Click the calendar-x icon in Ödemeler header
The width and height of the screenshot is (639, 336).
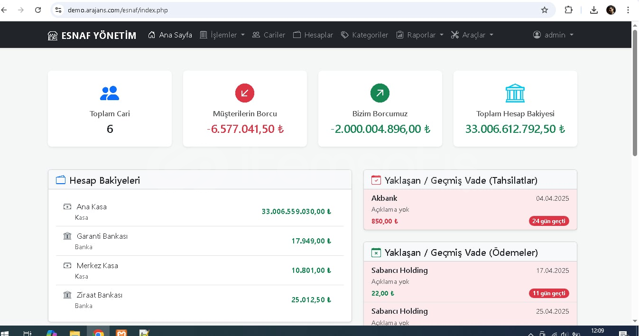coord(376,252)
